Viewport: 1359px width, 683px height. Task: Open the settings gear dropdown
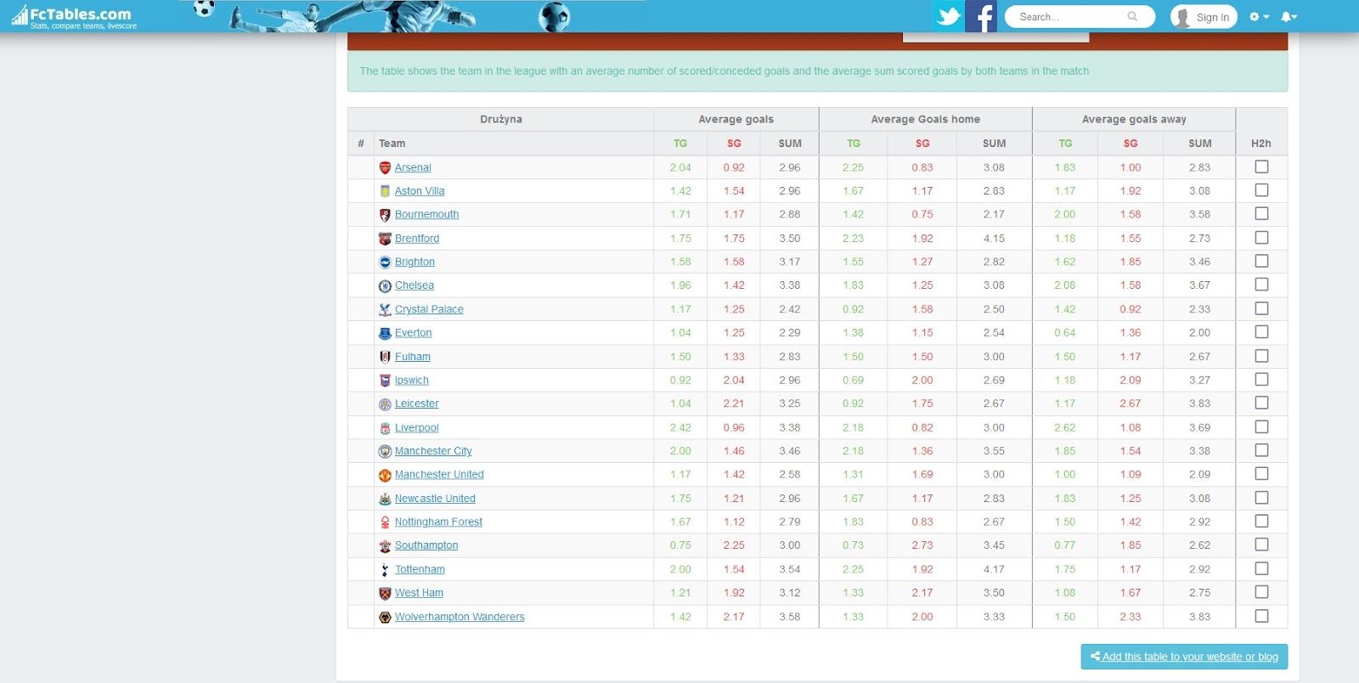pos(1259,16)
